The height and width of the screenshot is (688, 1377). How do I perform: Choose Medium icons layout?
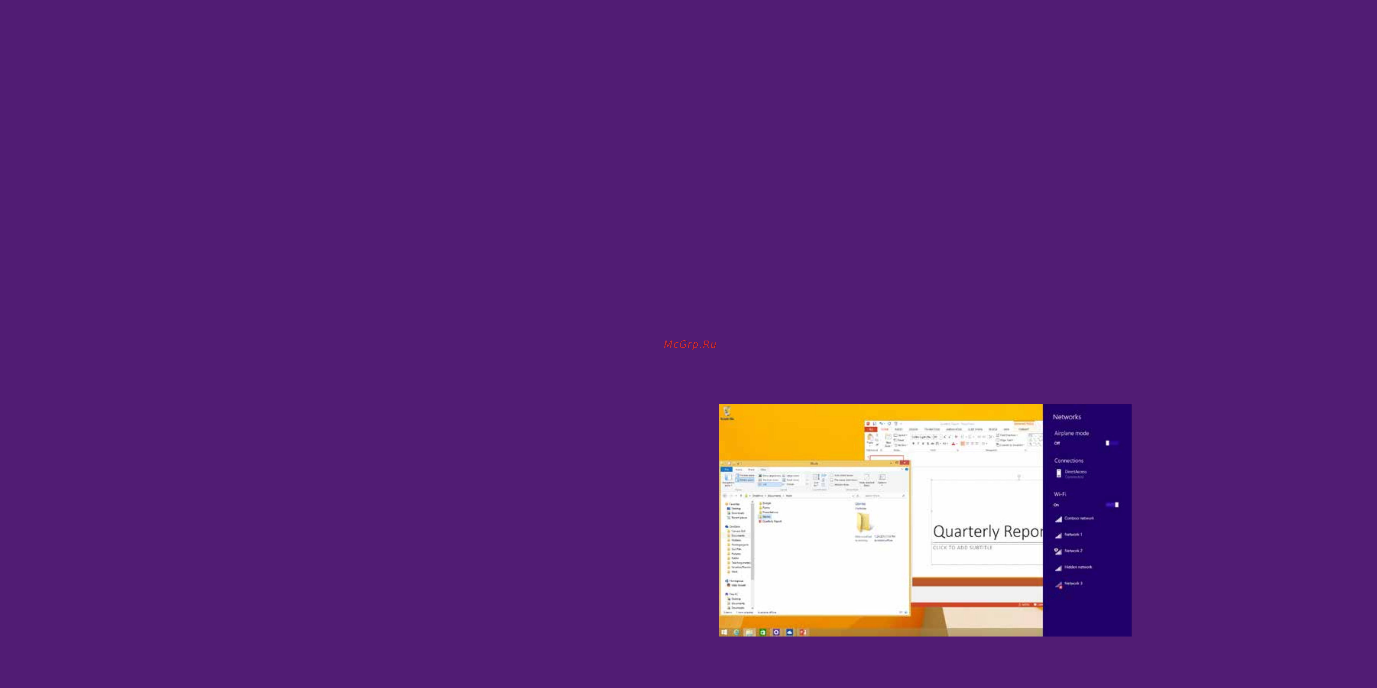click(x=769, y=480)
